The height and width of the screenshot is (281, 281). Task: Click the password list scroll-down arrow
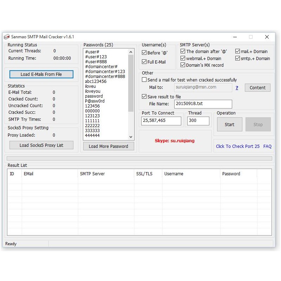pos(131,137)
